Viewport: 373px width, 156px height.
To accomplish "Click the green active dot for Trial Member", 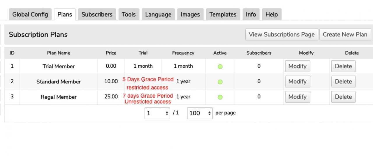I will point(220,67).
